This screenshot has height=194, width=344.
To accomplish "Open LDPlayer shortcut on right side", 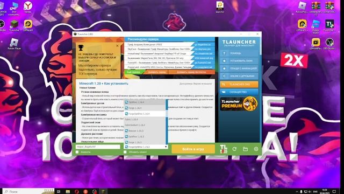I will coord(302,25).
